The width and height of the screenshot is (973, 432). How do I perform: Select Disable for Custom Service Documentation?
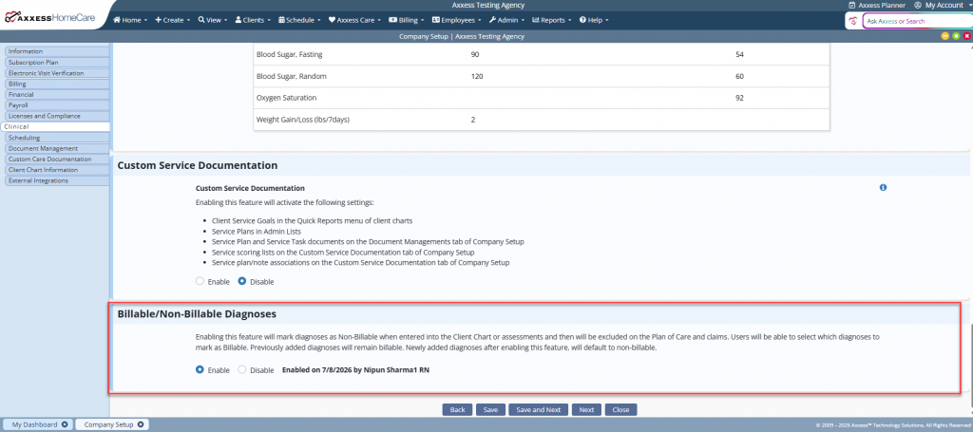coord(242,281)
